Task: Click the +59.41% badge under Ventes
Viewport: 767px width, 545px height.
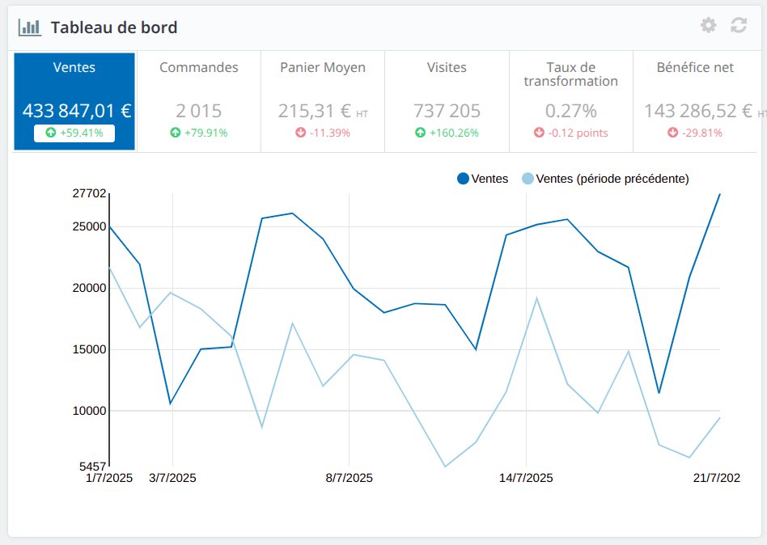Action: [x=74, y=133]
